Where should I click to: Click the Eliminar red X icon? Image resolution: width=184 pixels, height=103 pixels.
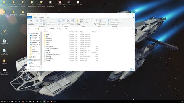[x=68, y=21]
